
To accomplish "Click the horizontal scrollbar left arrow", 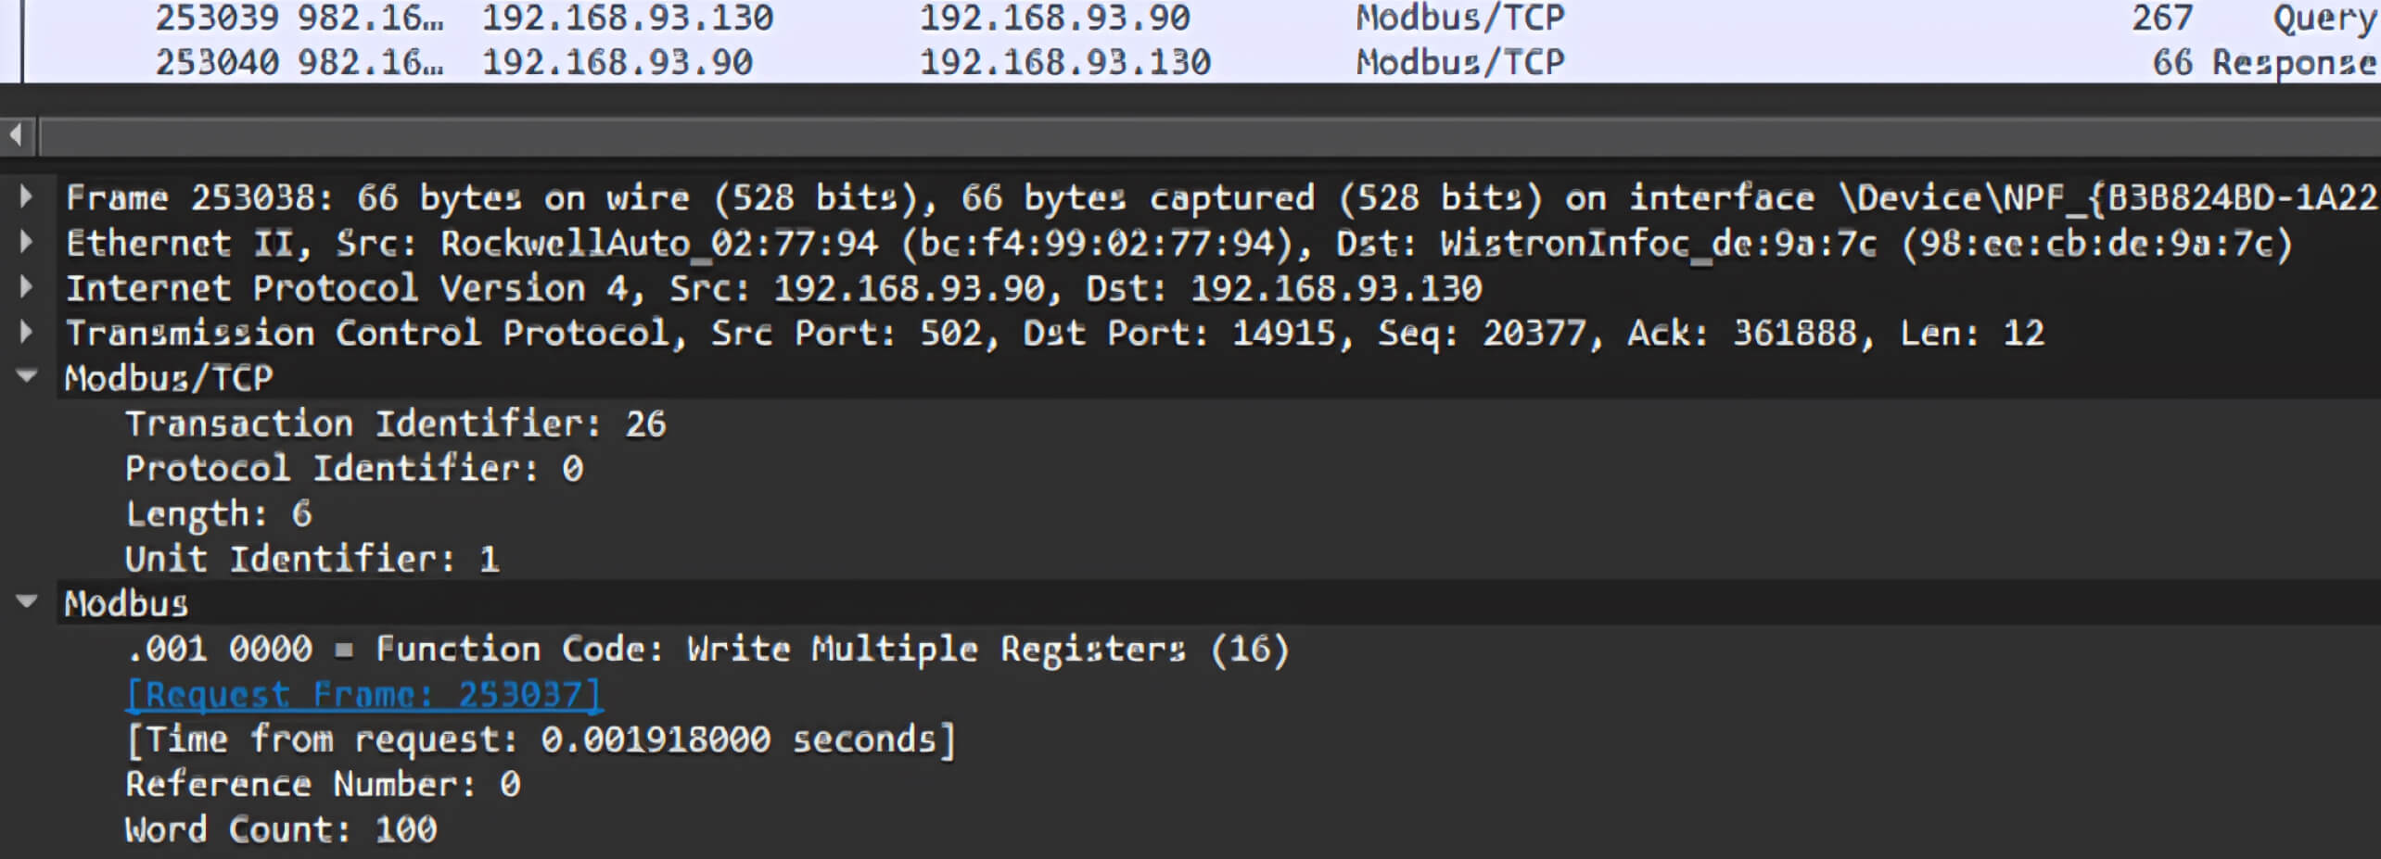I will click(x=16, y=136).
